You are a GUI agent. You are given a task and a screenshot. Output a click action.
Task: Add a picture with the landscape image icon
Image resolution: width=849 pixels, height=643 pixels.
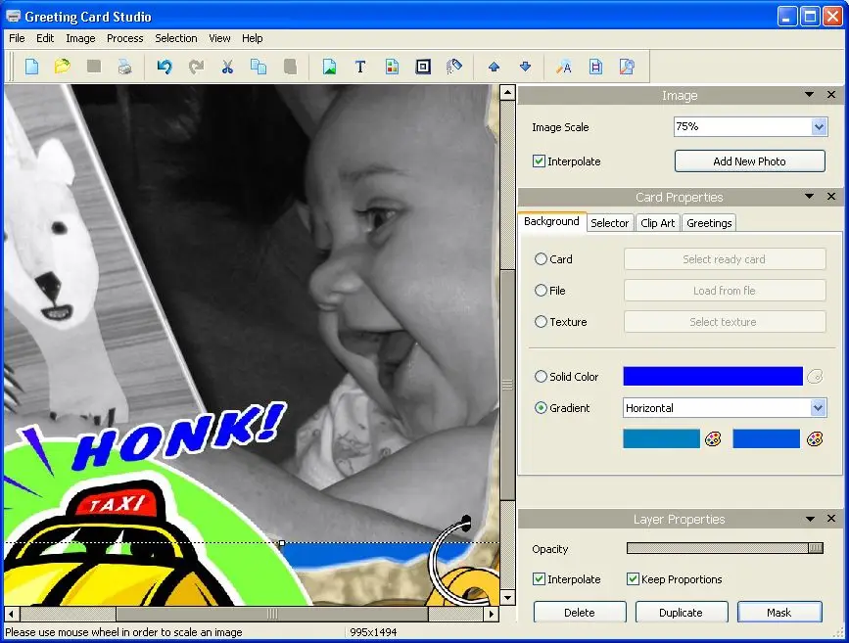[x=329, y=67]
